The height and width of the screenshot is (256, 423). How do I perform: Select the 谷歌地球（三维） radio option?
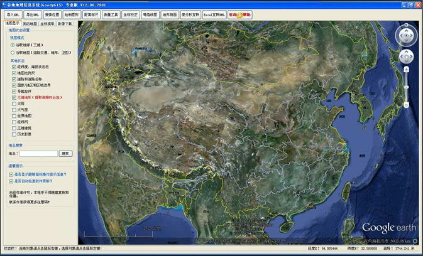click(x=13, y=45)
